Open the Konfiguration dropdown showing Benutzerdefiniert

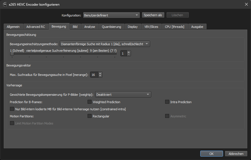pos(112,15)
